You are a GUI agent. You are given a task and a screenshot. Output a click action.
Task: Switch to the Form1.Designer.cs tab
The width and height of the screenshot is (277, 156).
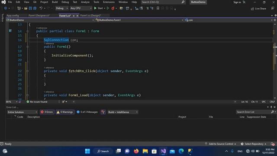click(x=39, y=16)
